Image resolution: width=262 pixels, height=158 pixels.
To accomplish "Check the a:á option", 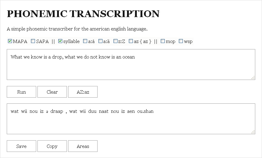I will (85, 41).
